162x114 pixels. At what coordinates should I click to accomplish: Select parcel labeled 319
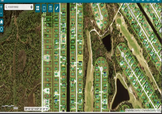64,91
